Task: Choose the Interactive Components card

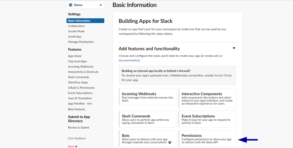Action: click(207, 97)
